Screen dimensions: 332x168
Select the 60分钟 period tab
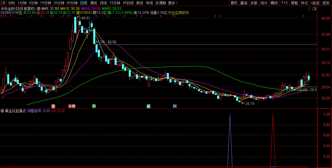72,3
